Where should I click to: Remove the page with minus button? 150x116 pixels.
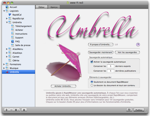(x=11, y=110)
